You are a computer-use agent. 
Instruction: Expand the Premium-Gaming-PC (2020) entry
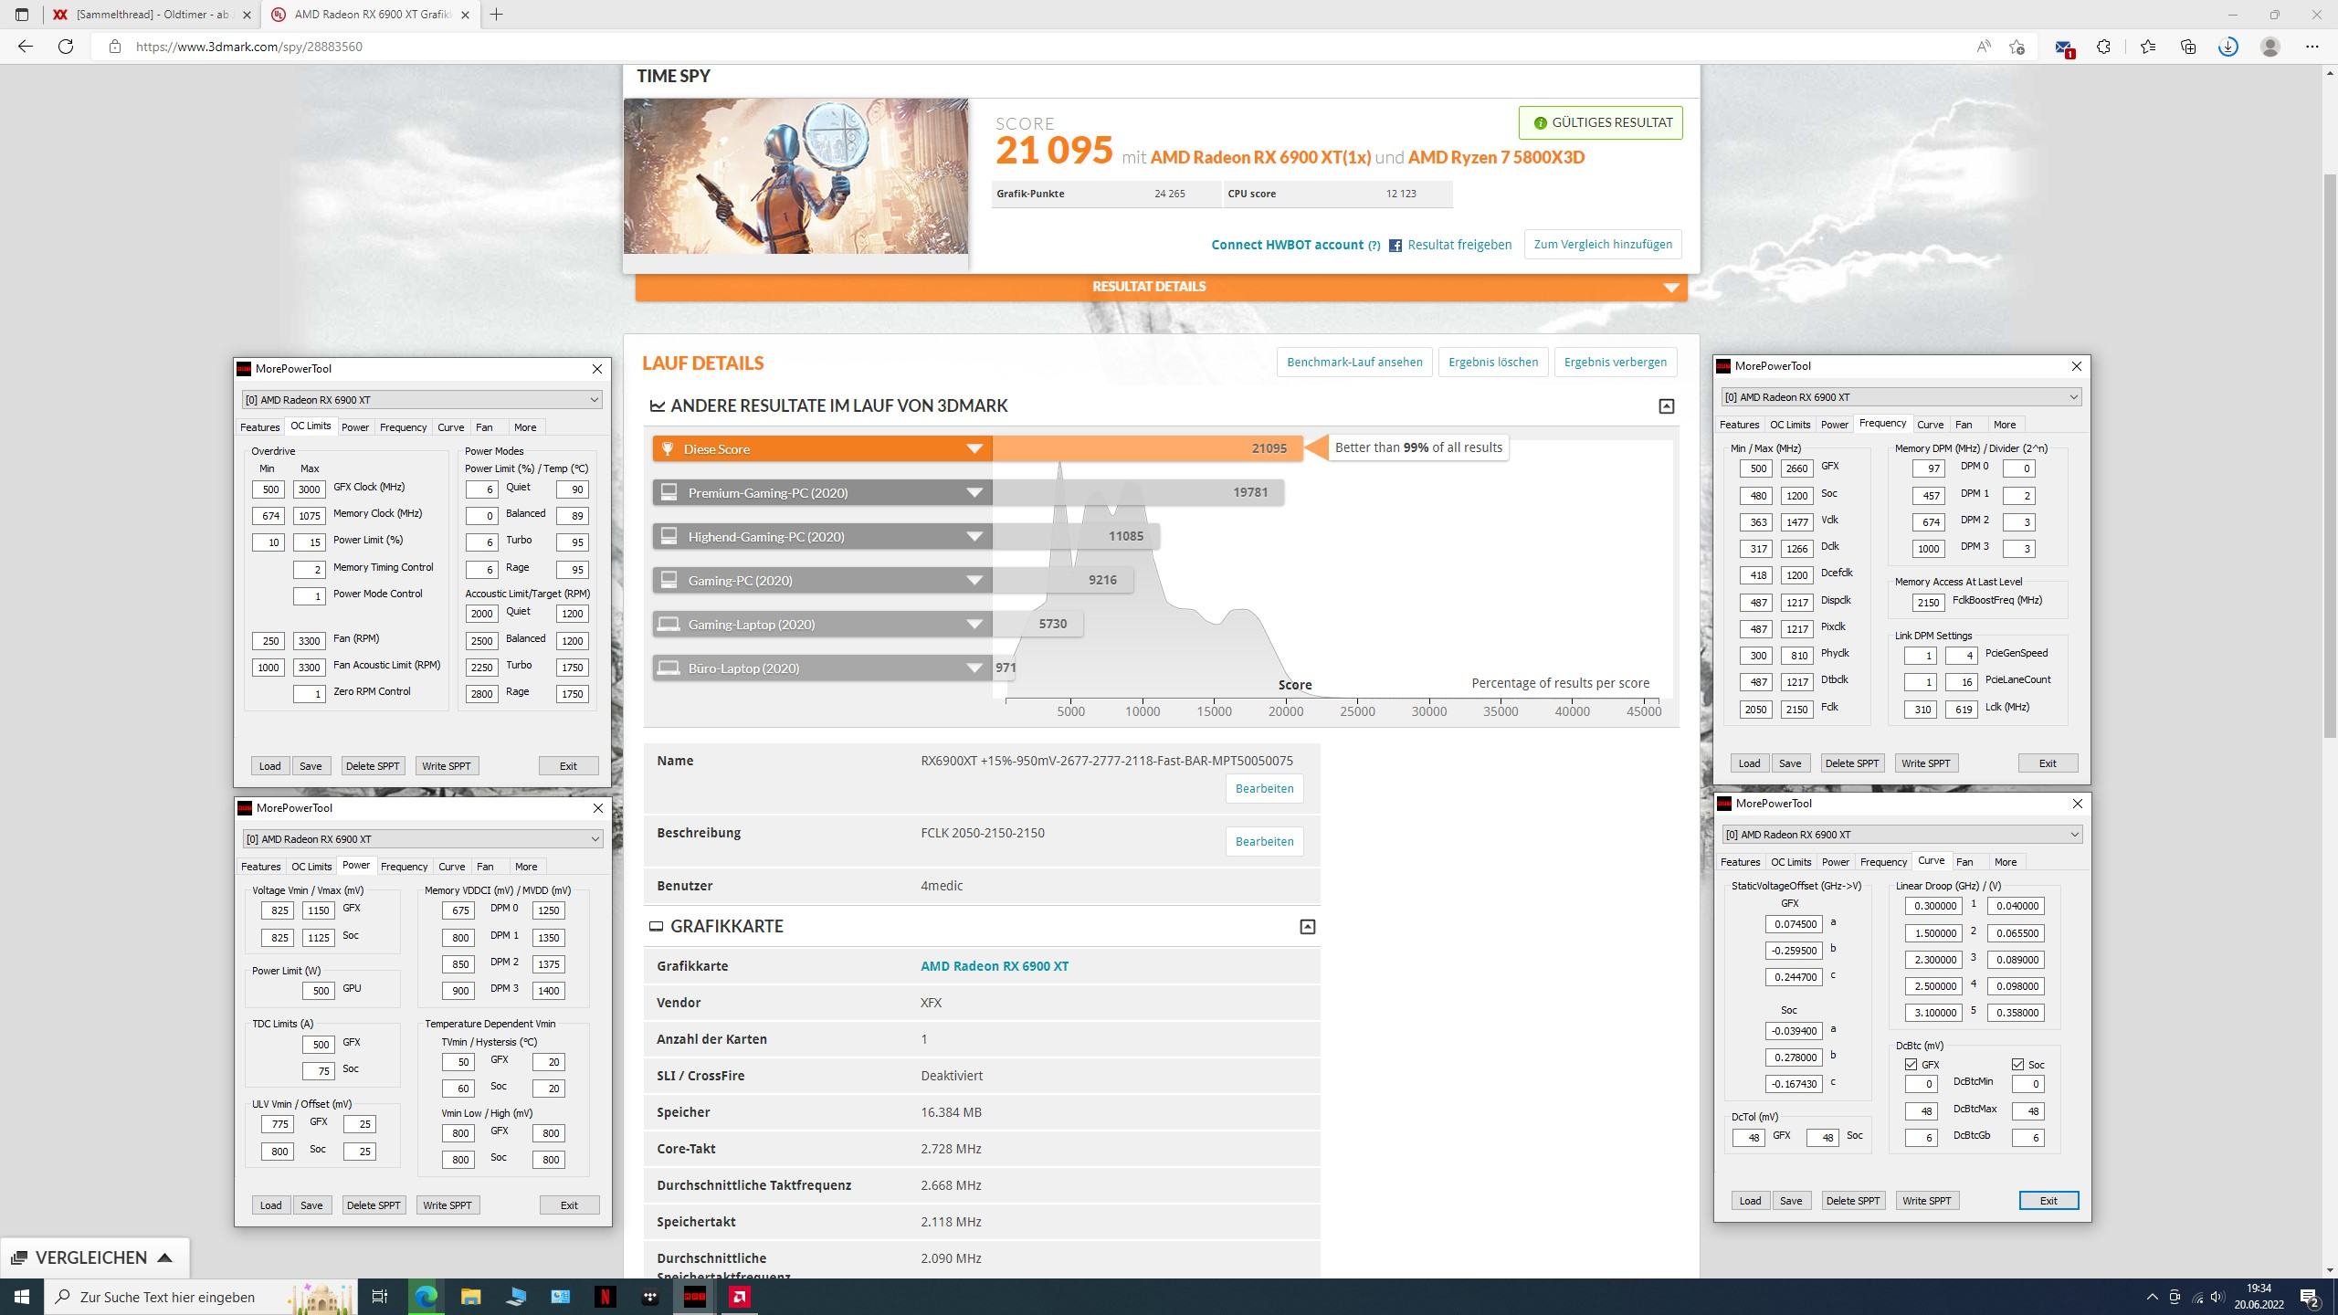click(974, 493)
